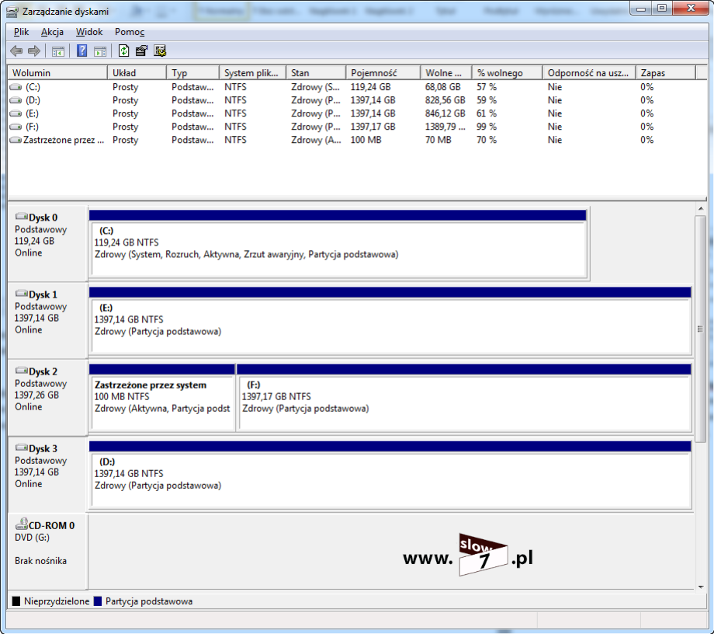
Task: Sort by the Układ column header
Action: coord(137,73)
